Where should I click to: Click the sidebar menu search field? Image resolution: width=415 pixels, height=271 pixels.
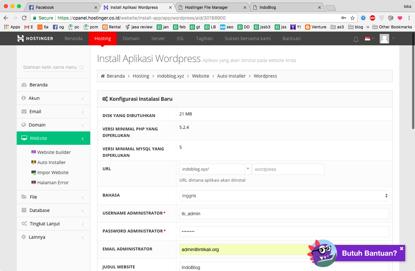pos(53,68)
